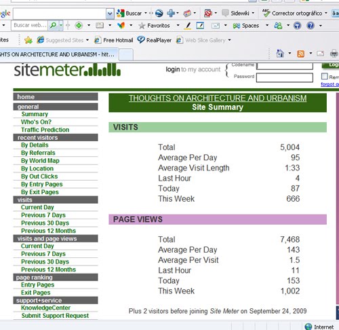Screen dimensions: 339x330
Task: Expand Corrector ortográfico dropdown arrow
Action: (326, 13)
